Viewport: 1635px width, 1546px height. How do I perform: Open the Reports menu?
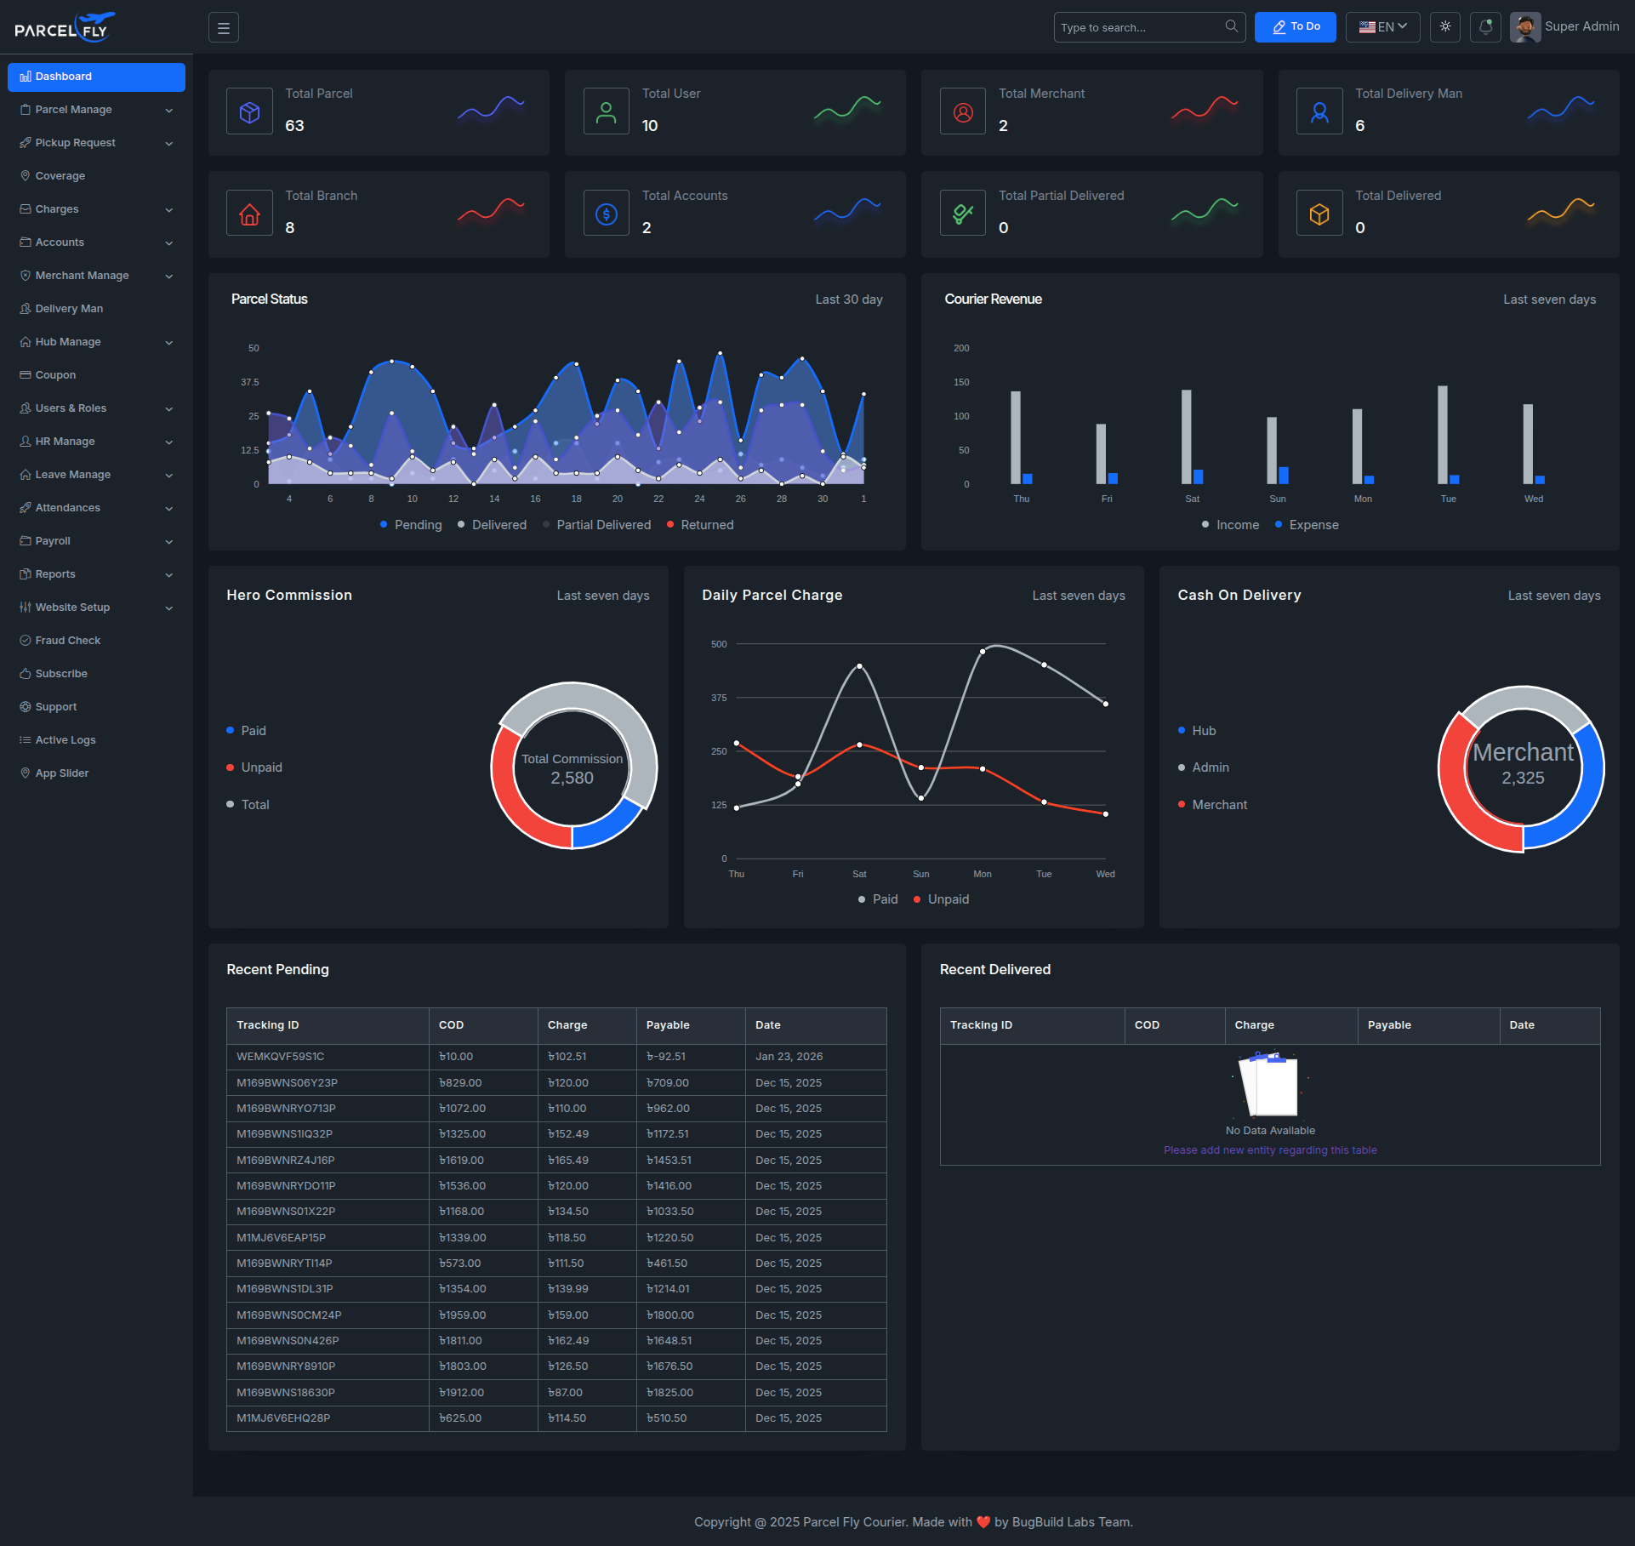[59, 573]
